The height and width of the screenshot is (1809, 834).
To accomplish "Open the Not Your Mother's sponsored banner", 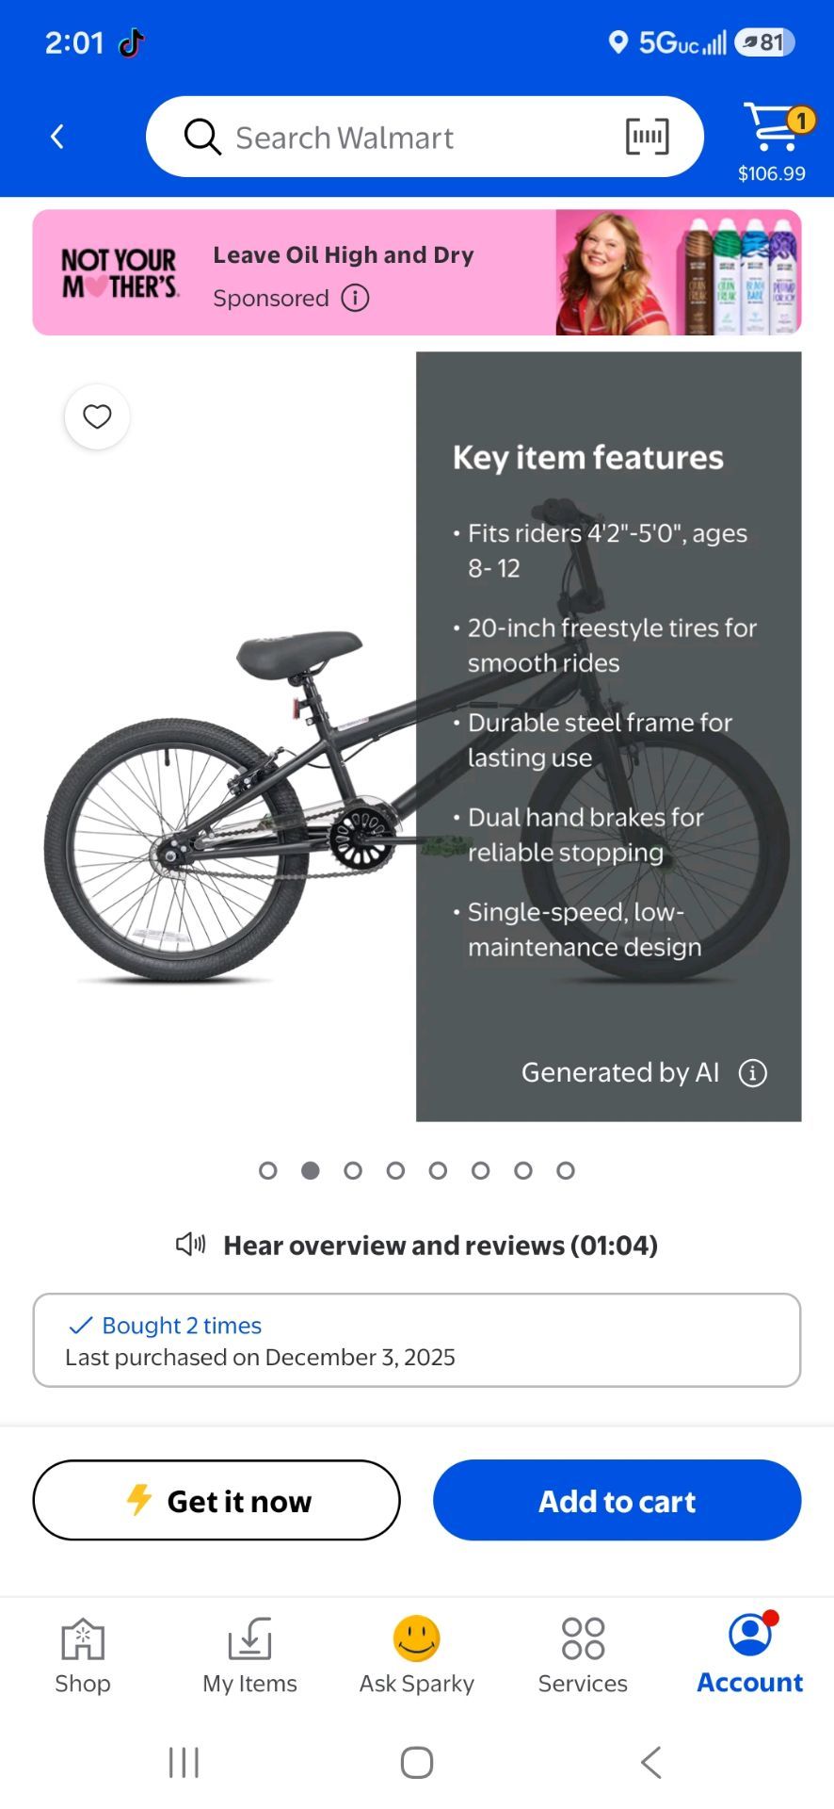I will (417, 272).
